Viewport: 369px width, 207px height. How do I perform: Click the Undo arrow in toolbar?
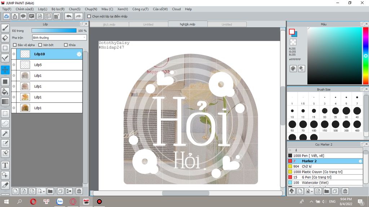coord(69,17)
